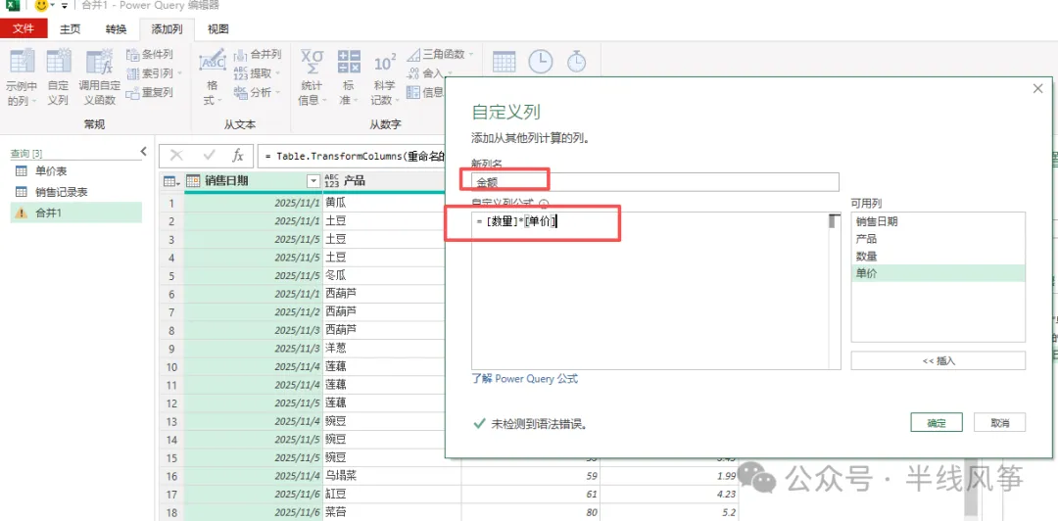Click the 新列名 text field
This screenshot has height=521, width=1058.
[x=655, y=182]
